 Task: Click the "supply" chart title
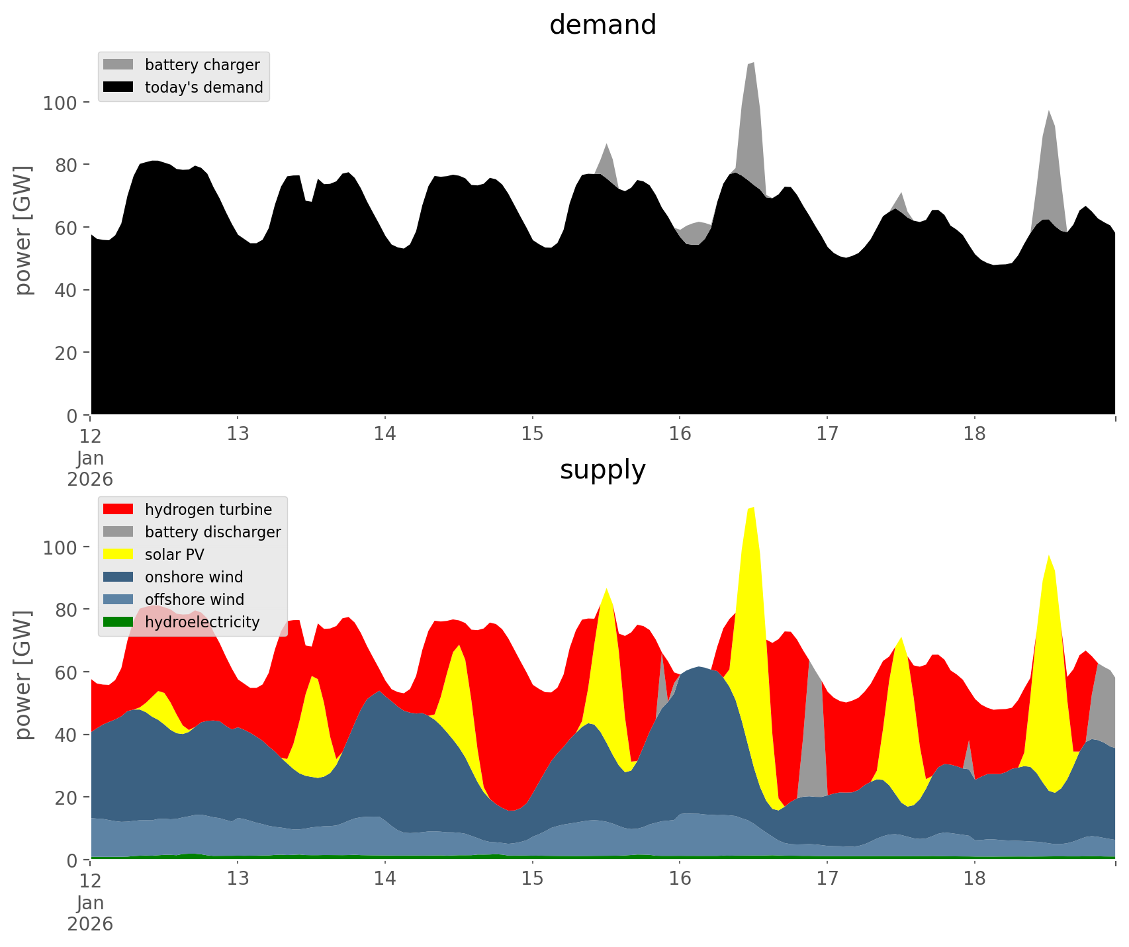click(602, 470)
